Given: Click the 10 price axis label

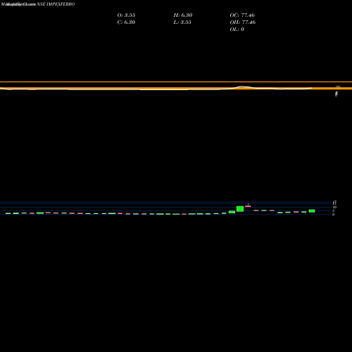Looking at the screenshot, I should pyautogui.click(x=334, y=207).
